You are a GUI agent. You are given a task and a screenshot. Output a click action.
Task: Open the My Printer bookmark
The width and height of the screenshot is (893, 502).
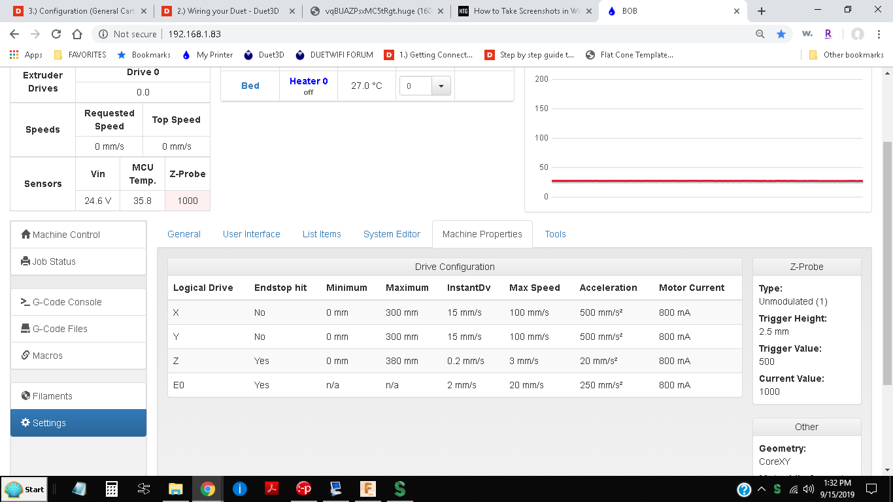coord(207,55)
